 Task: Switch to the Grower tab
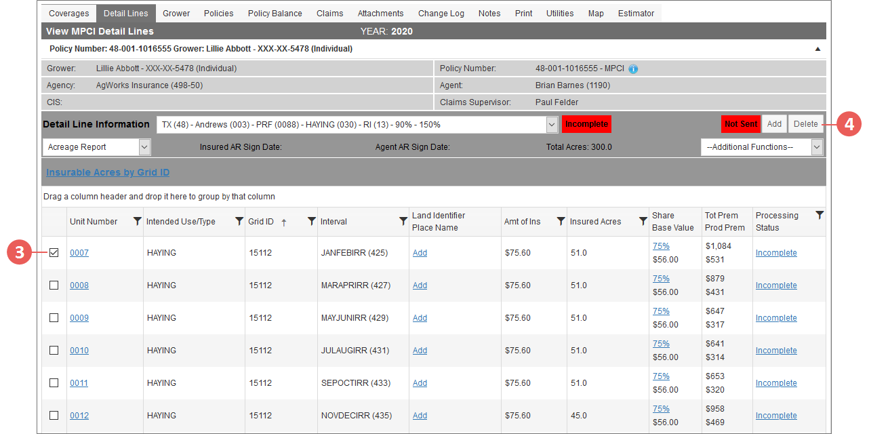click(176, 14)
